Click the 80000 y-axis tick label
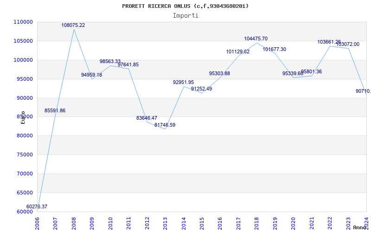 click(x=25, y=135)
